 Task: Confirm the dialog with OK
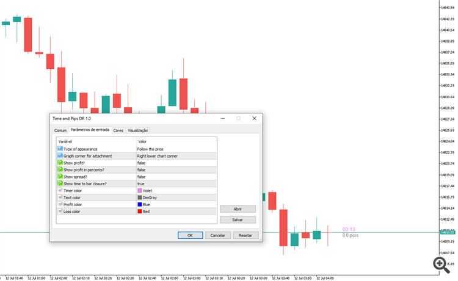point(190,235)
